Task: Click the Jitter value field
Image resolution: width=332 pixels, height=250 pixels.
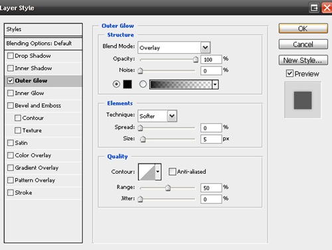Action: point(211,199)
